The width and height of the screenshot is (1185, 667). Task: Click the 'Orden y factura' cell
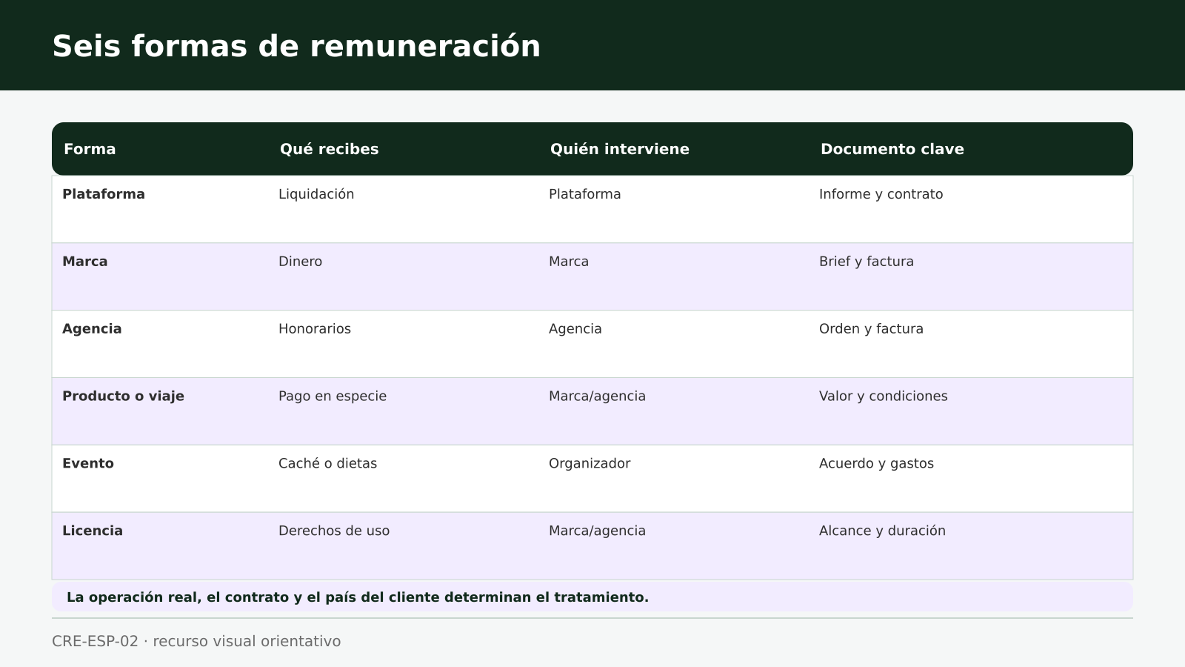click(871, 329)
